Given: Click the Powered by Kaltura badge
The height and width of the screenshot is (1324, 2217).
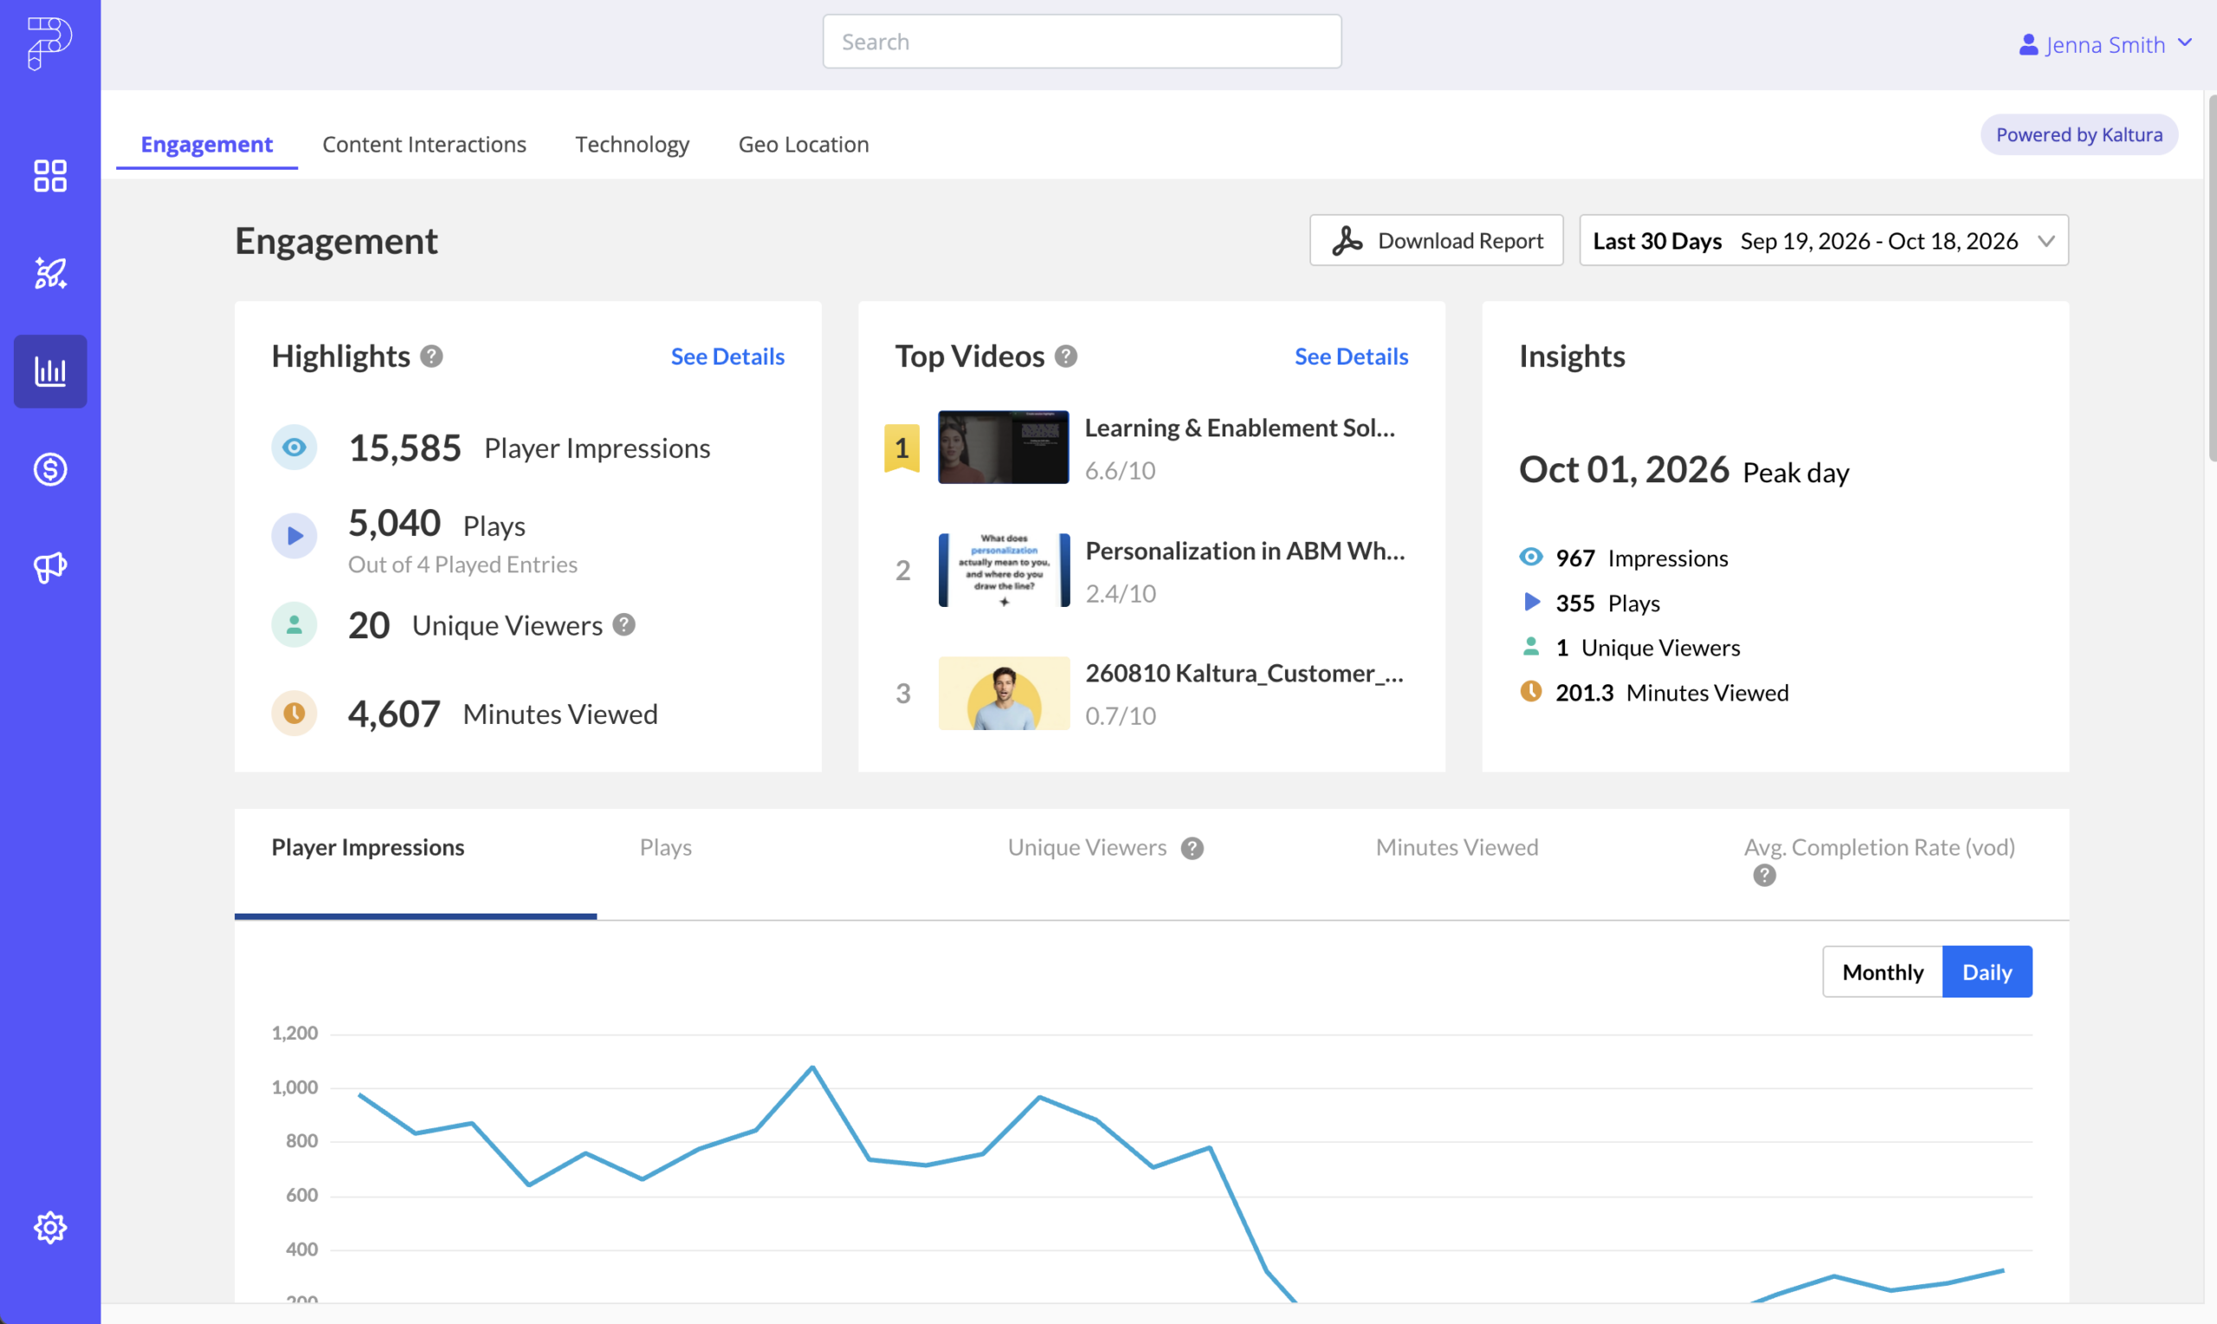Looking at the screenshot, I should click(x=2078, y=135).
